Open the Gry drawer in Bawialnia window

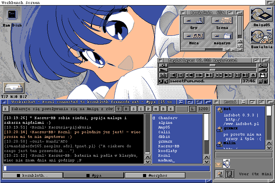(x=194, y=20)
